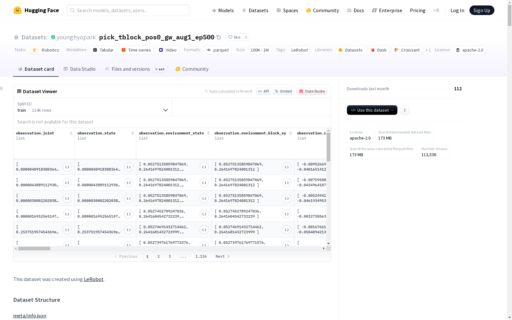
Task: Expand observation.environment_state cell in first row
Action: click(204, 167)
